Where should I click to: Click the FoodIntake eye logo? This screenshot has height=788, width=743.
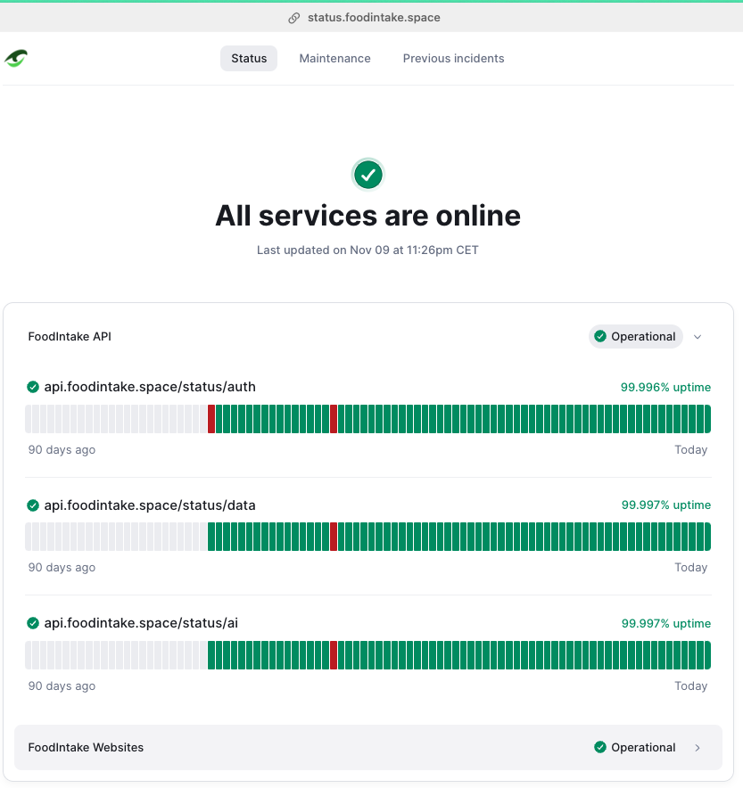pyautogui.click(x=16, y=59)
